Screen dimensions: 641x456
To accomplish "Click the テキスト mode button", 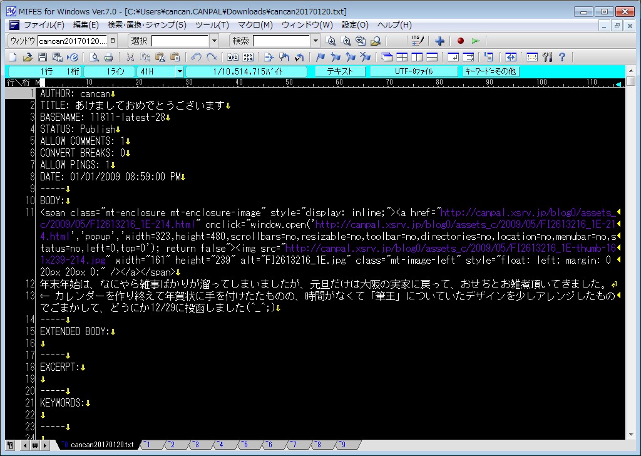I will [x=340, y=71].
